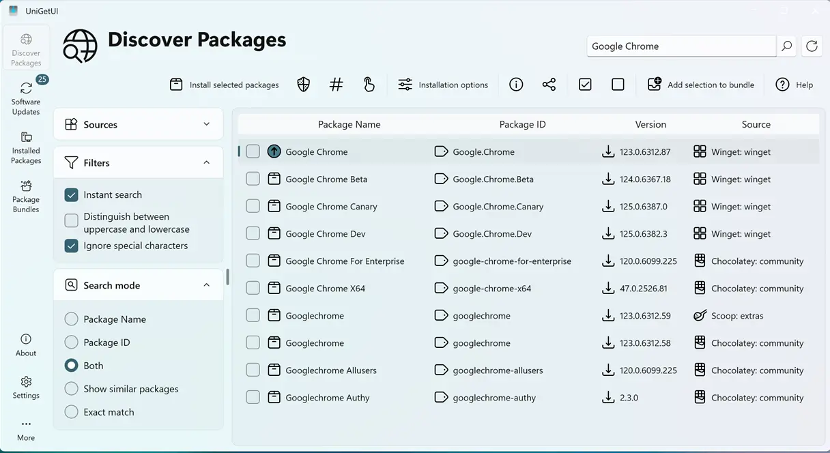Click the search magnifier icon button

coord(786,46)
